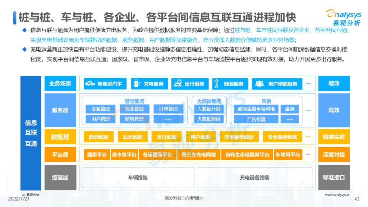Click the 动态数据 box
368x207 pixels.
tap(133, 137)
